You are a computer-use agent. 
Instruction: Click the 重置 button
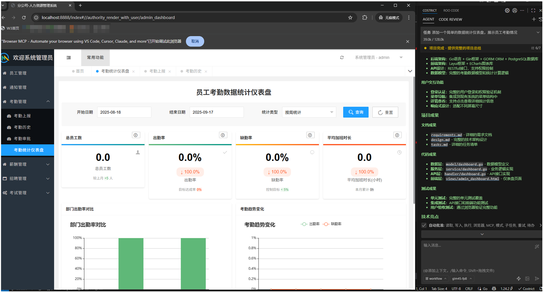(x=385, y=112)
